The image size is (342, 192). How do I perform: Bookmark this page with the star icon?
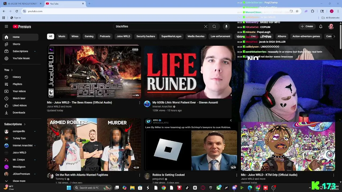click(297, 11)
